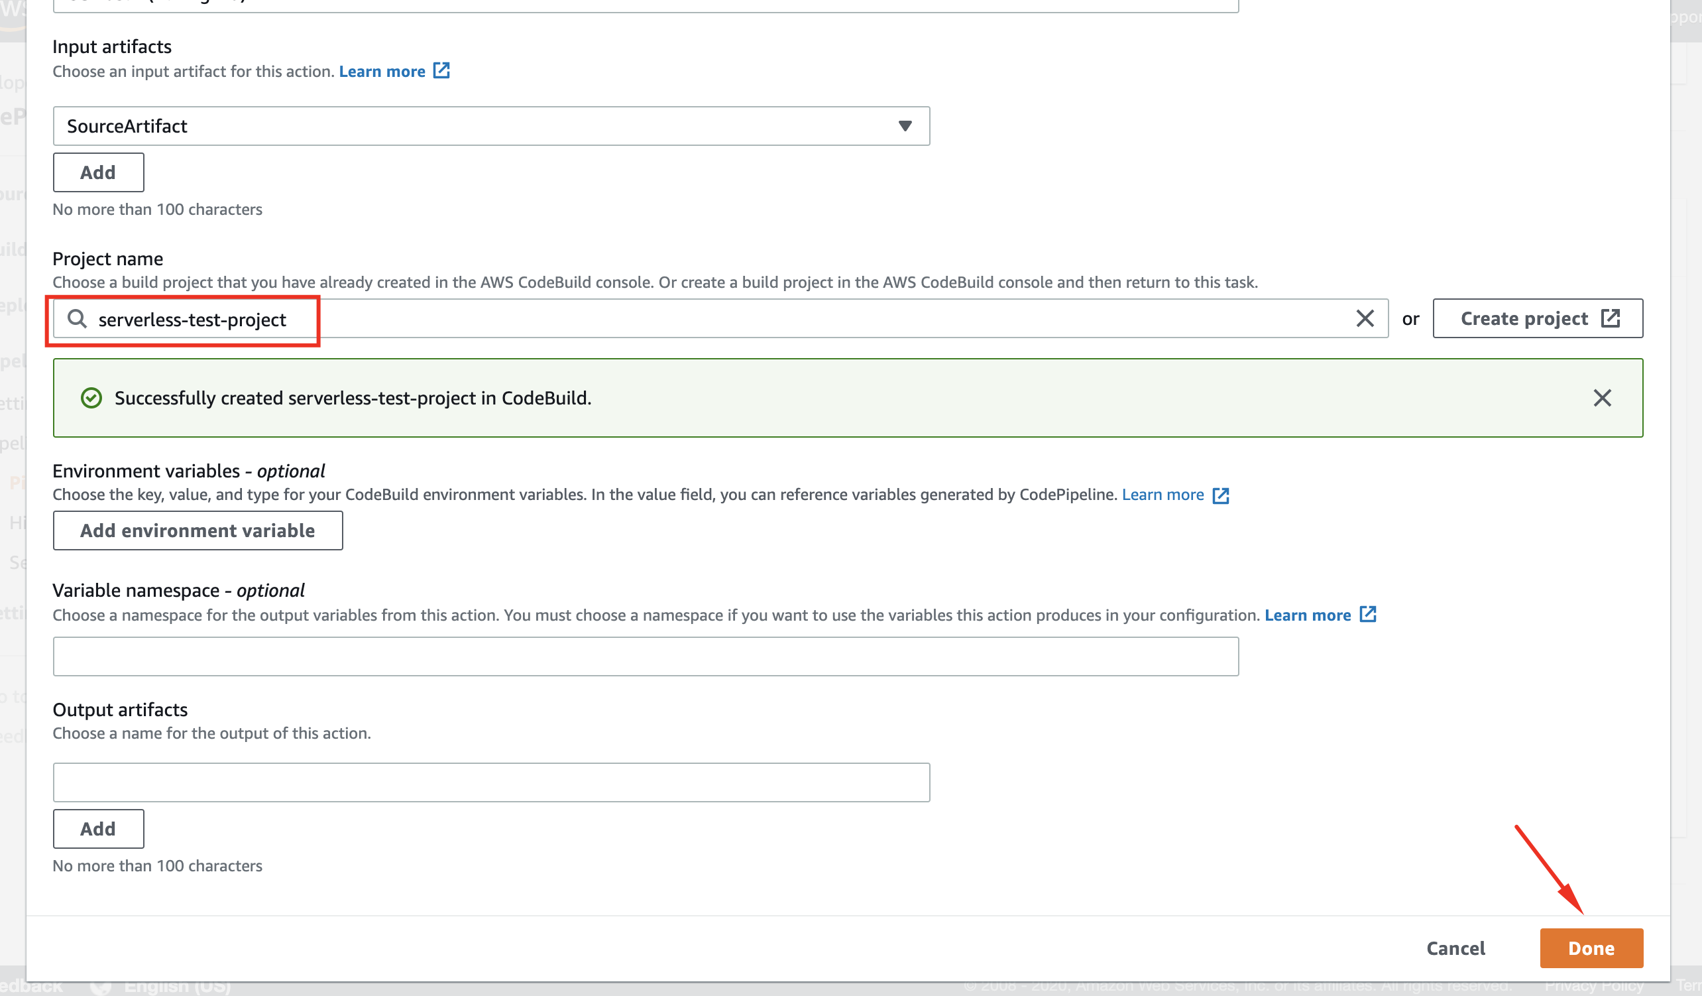Click the Create project button
1702x996 pixels.
click(1537, 319)
